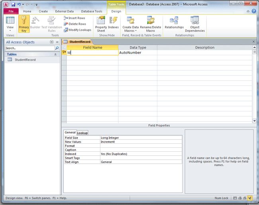Click Indexed value Yes (No Duplicates)
The height and width of the screenshot is (205, 259).
click(141, 154)
